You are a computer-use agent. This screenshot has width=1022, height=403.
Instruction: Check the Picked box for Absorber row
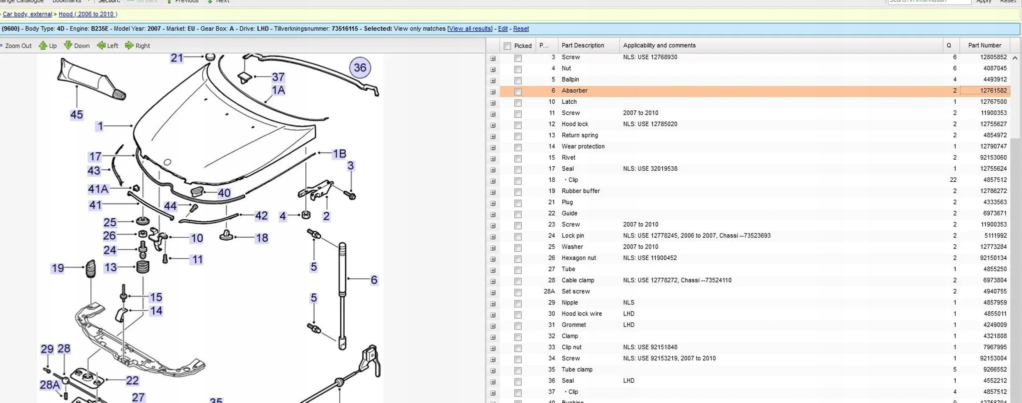point(518,91)
